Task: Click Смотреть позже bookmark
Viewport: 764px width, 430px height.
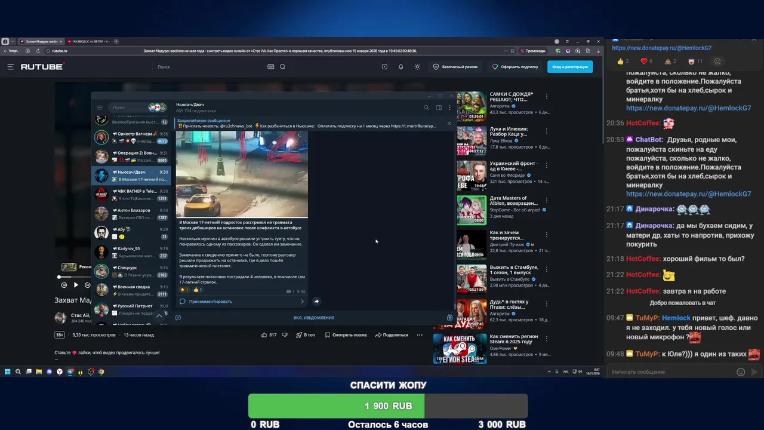Action: [x=346, y=335]
